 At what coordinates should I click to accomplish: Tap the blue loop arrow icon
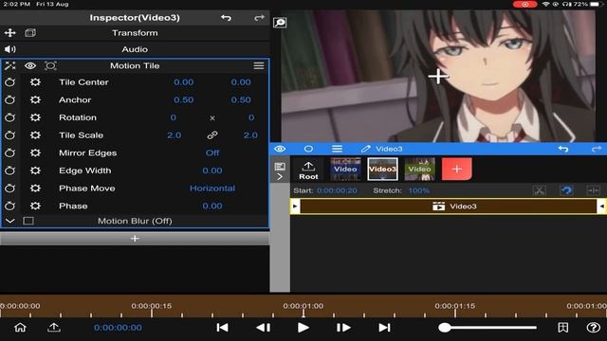[x=567, y=190]
